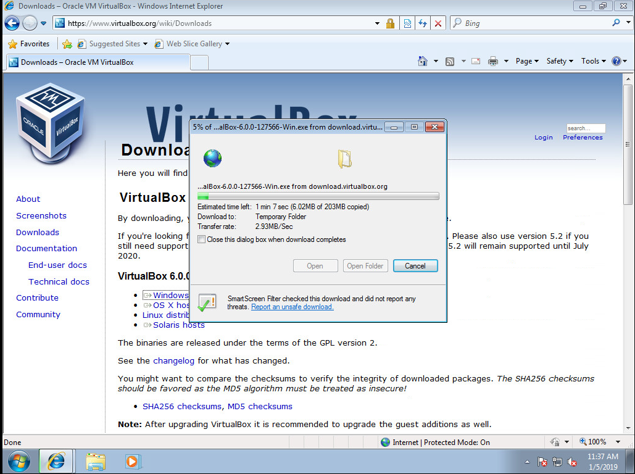Click the SmartScreen checkmark icon
This screenshot has height=474, width=635.
[207, 302]
